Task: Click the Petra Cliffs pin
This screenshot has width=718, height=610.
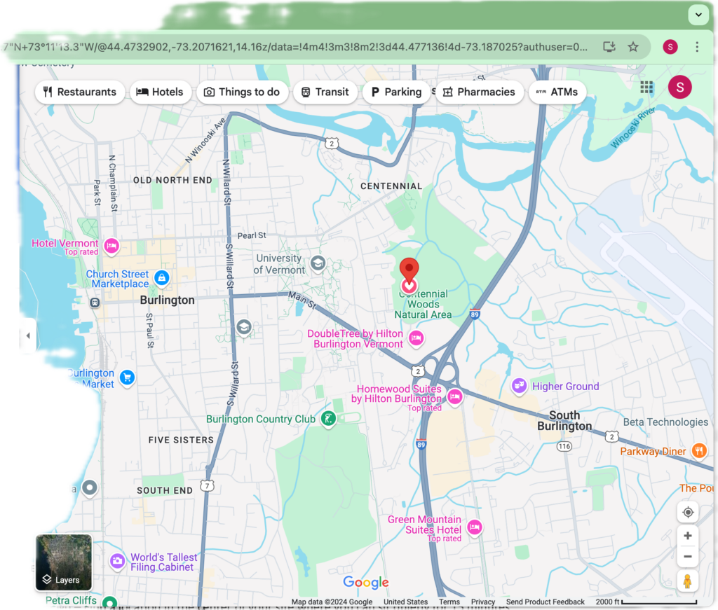Action: click(x=109, y=603)
